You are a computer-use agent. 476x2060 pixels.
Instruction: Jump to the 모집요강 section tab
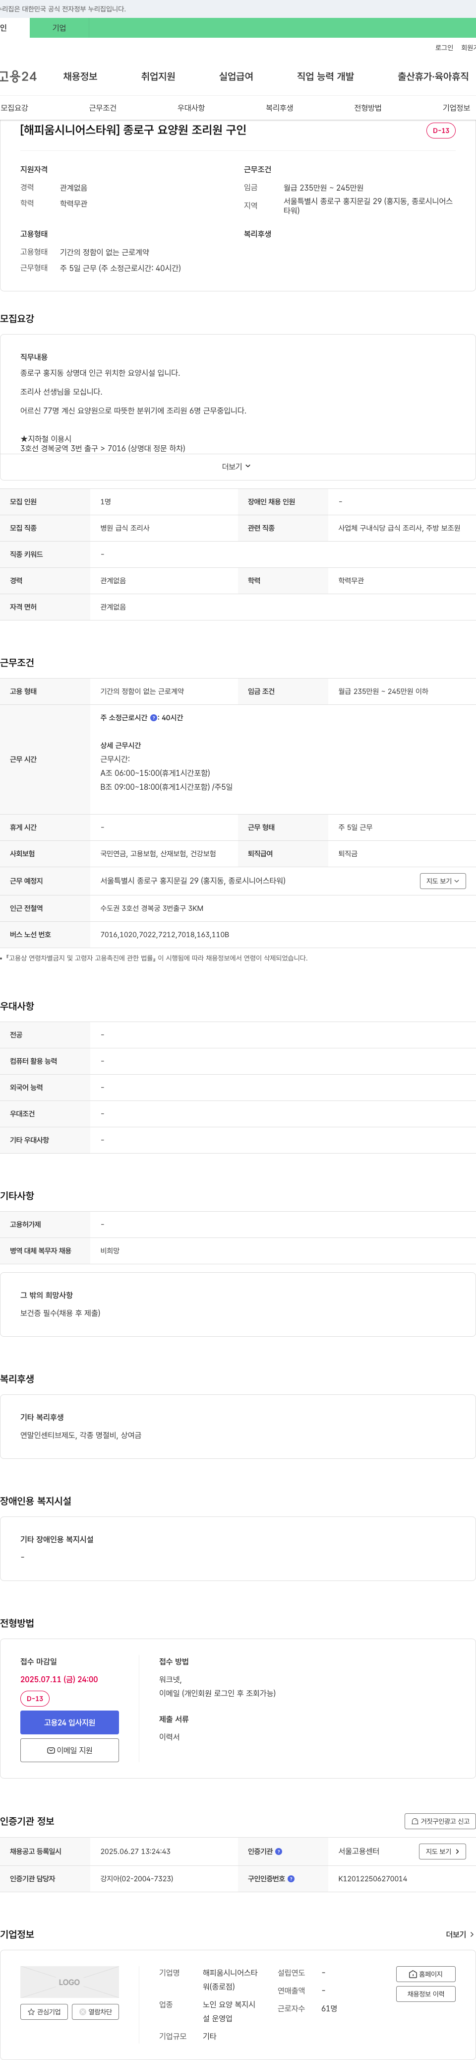14,108
